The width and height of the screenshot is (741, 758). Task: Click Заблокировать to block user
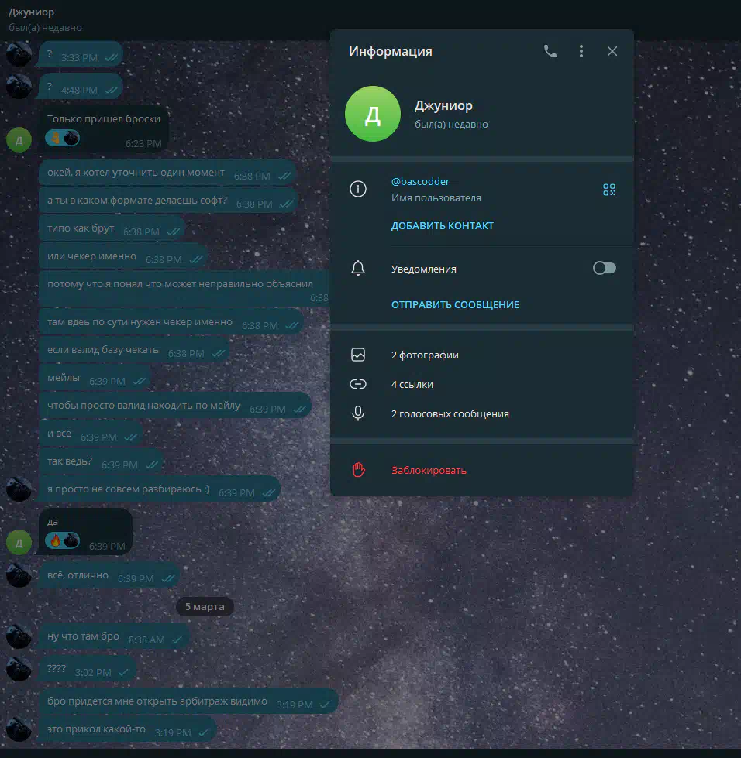tap(429, 471)
